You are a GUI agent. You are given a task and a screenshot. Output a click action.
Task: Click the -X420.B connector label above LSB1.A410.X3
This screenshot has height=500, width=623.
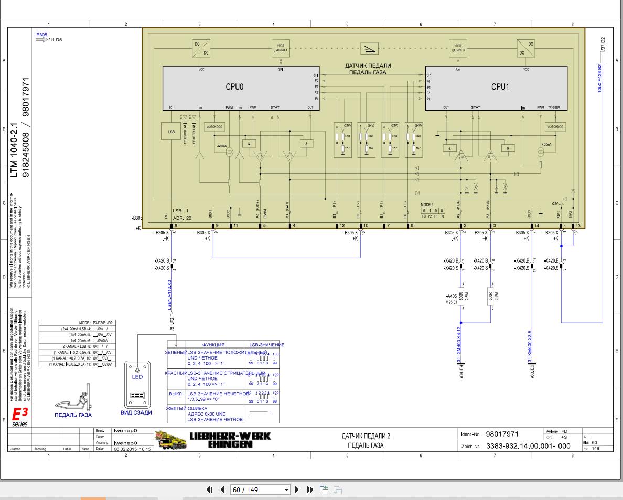[x=162, y=261]
